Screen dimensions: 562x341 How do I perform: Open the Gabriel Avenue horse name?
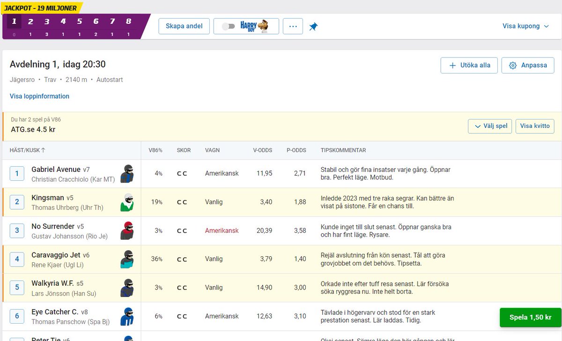(56, 169)
